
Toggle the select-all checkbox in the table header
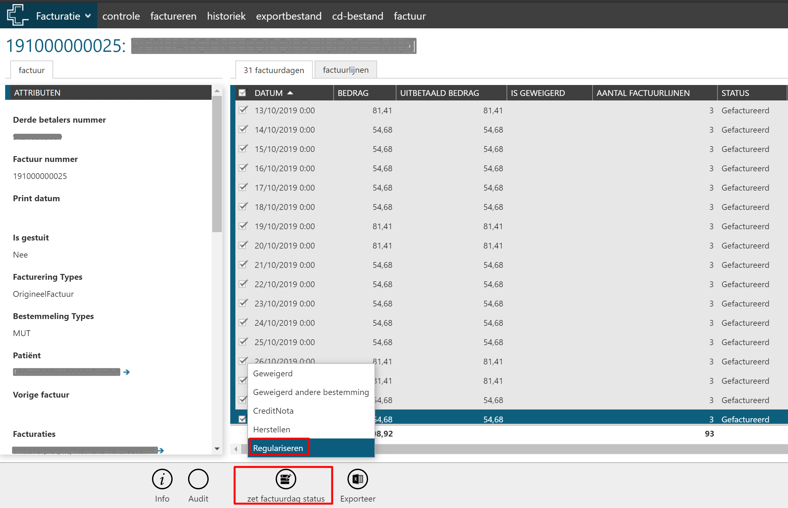click(242, 93)
